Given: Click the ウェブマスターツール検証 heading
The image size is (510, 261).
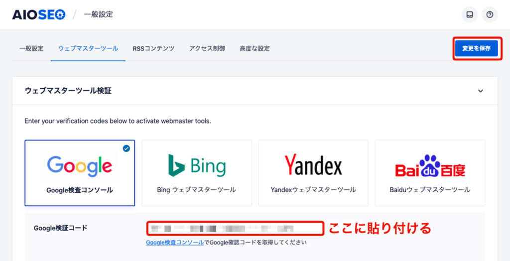Looking at the screenshot, I should [68, 91].
